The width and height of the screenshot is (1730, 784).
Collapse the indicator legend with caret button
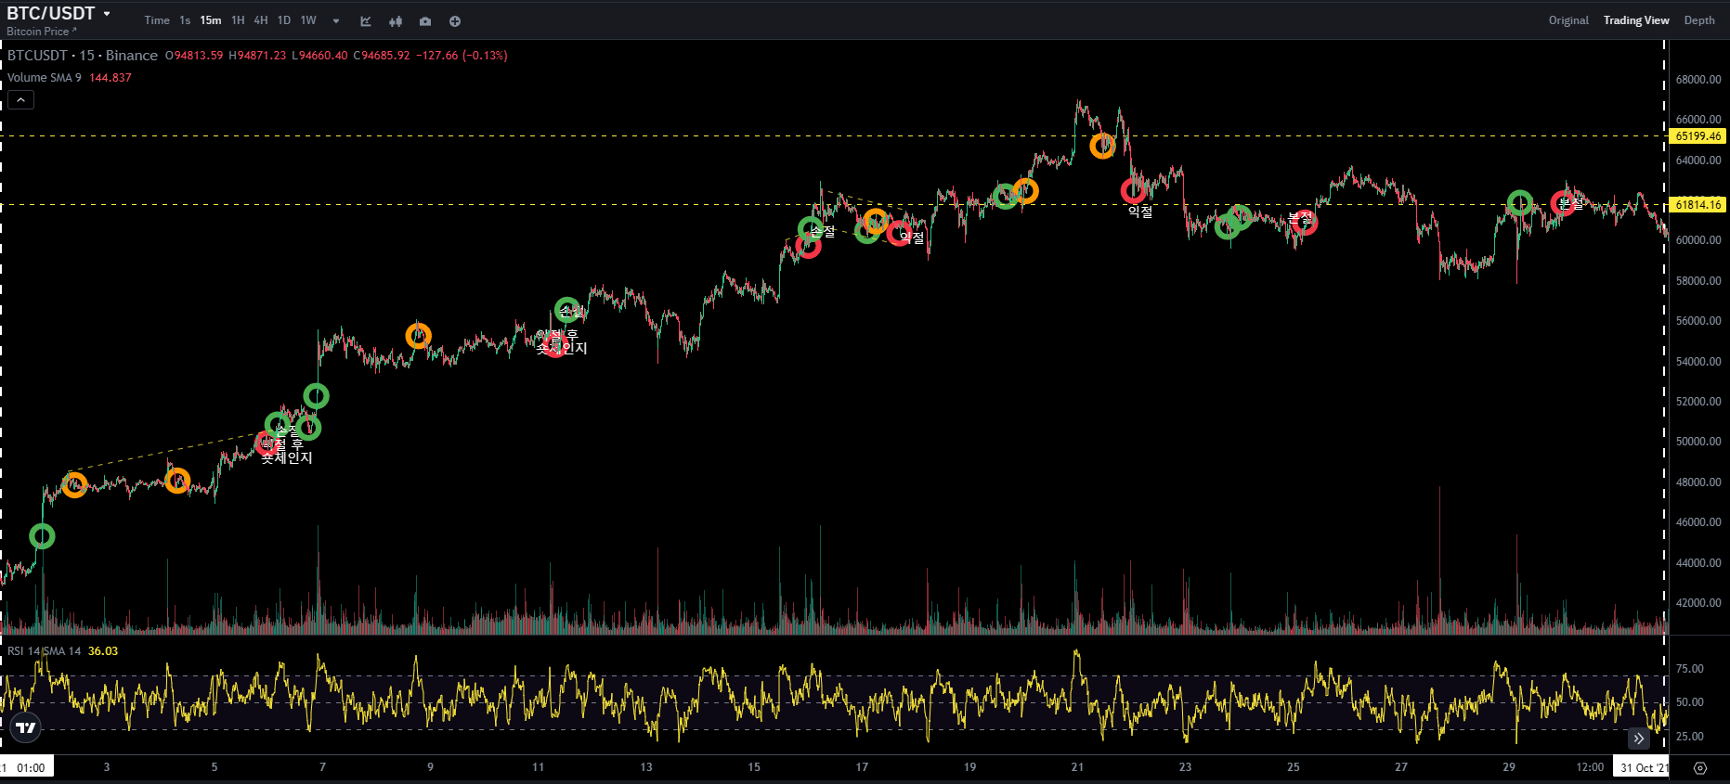(21, 99)
